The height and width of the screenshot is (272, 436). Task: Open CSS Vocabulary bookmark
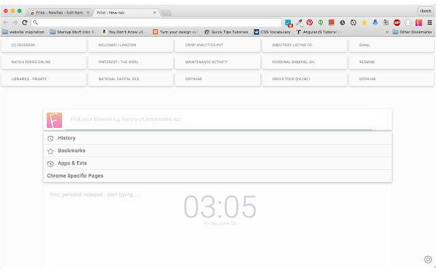click(x=272, y=32)
